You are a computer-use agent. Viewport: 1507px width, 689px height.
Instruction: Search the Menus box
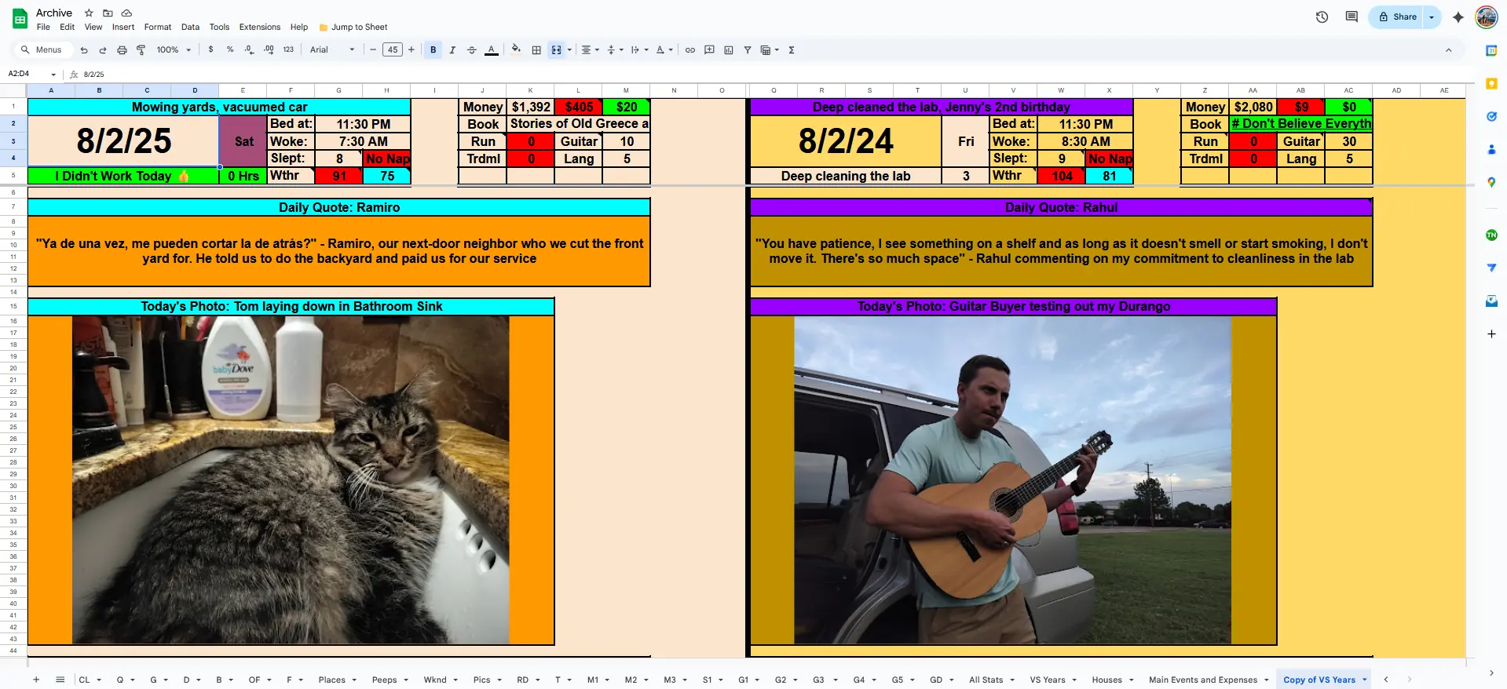(x=43, y=49)
